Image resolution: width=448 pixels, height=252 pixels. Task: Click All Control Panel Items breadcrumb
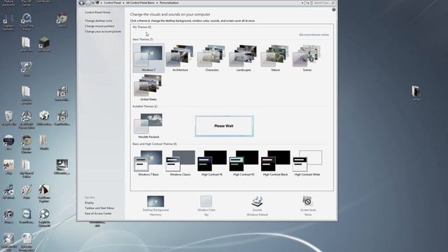click(140, 3)
